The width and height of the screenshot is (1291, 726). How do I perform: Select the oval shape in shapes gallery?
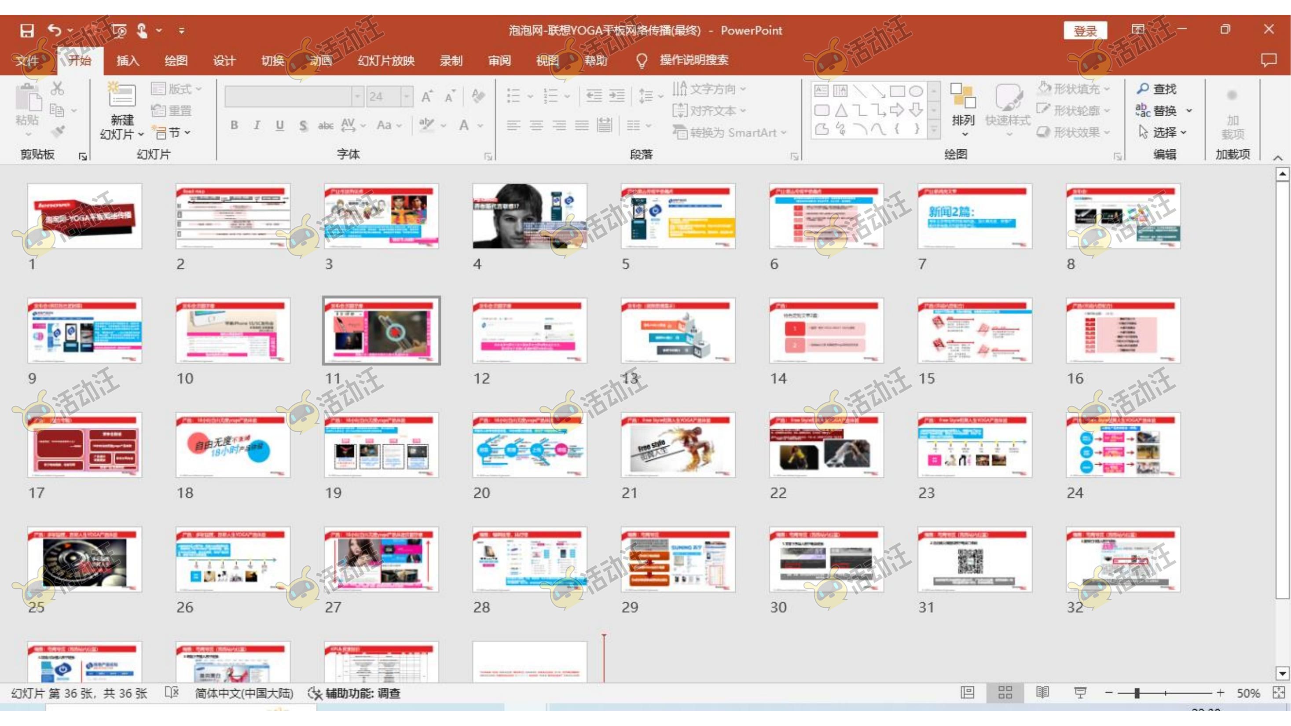point(916,91)
